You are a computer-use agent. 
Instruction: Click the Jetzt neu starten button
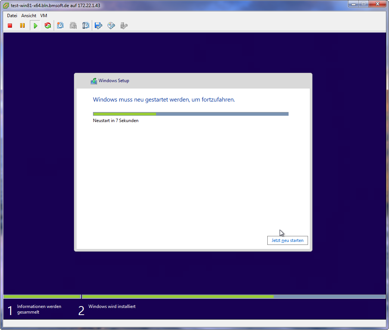287,240
